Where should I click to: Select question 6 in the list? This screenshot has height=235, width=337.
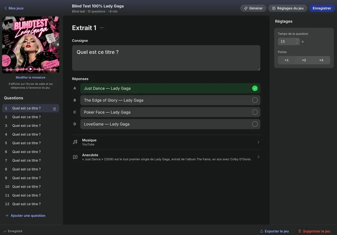[31, 152]
